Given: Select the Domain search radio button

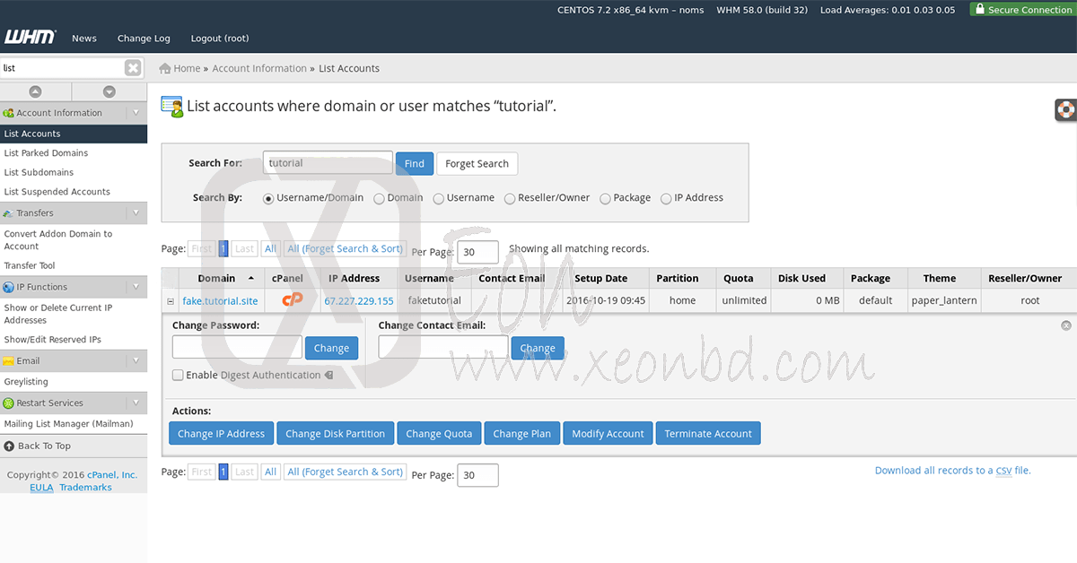Looking at the screenshot, I should [x=379, y=198].
